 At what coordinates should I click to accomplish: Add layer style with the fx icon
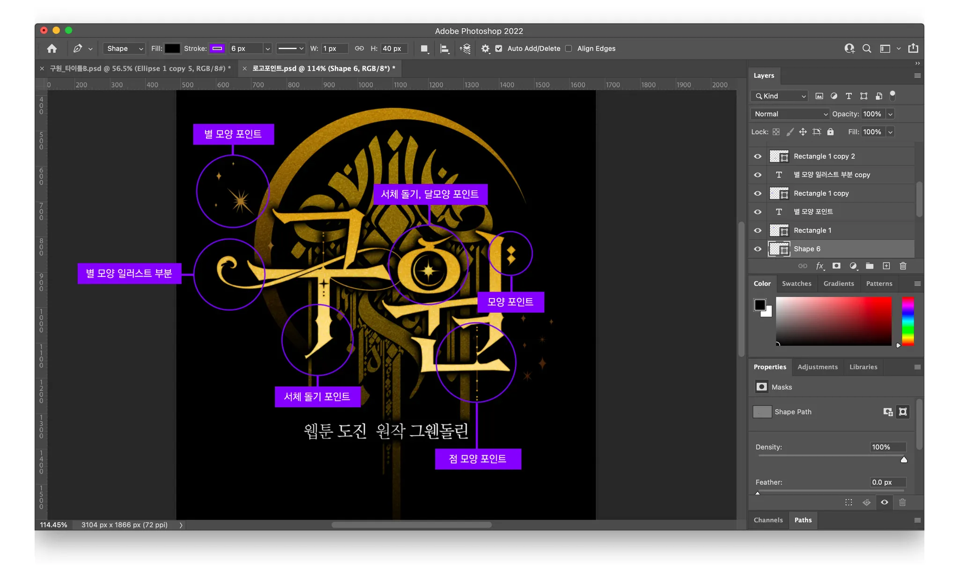tap(819, 266)
